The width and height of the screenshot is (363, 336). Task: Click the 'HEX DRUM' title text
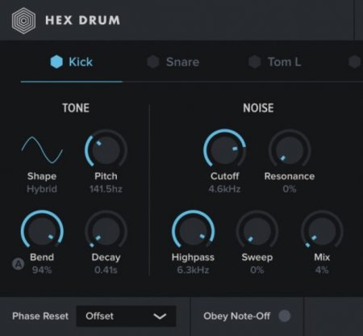coord(82,20)
